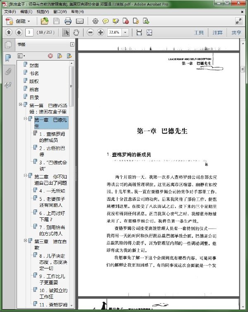Close the document with menu-bar X
Viewport: 248px width, 312px height.
(x=242, y=12)
